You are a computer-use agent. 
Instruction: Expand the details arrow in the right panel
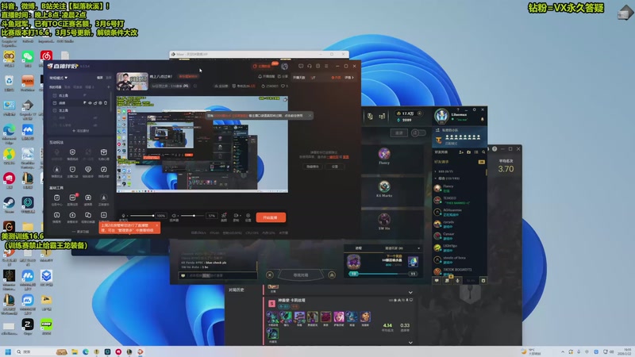349,77
